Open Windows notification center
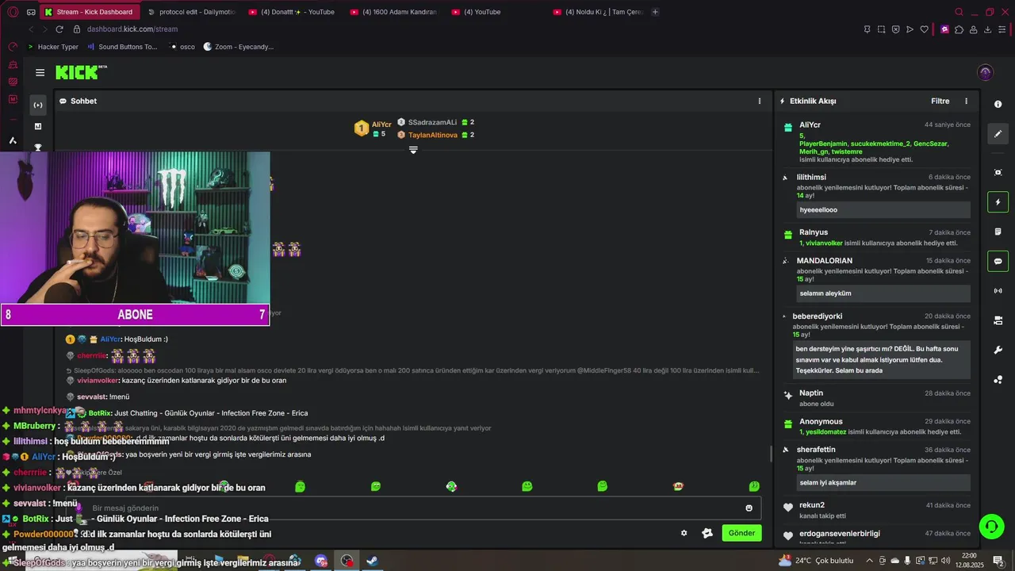The width and height of the screenshot is (1015, 571). (x=998, y=561)
